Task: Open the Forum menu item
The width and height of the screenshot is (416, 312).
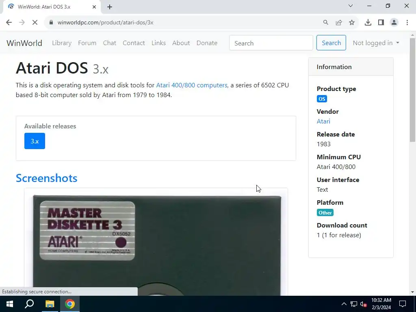Action: 87,43
